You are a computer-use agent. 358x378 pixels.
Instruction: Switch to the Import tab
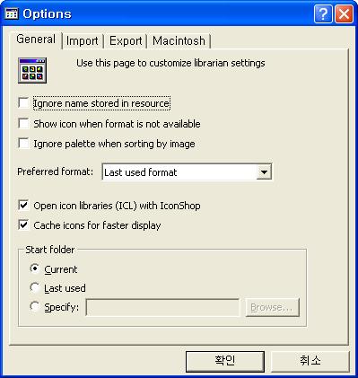[x=83, y=41]
